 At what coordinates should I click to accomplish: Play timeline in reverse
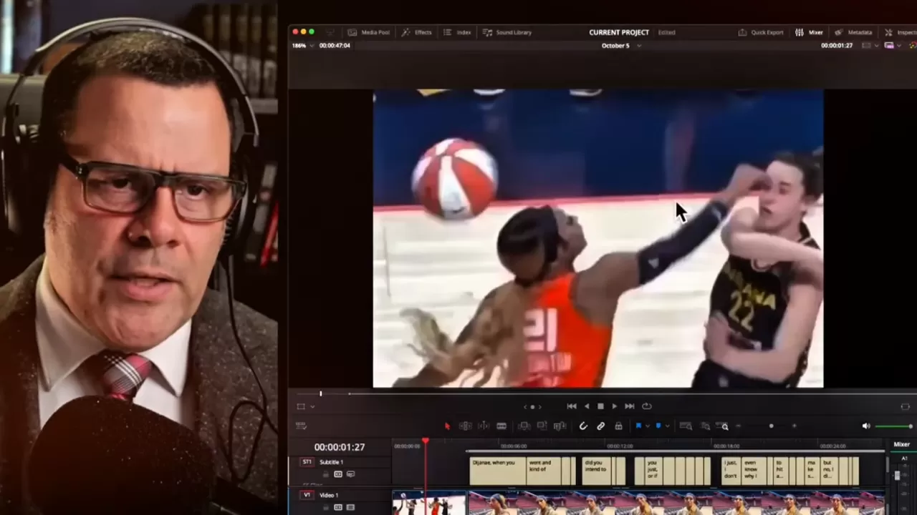click(587, 406)
